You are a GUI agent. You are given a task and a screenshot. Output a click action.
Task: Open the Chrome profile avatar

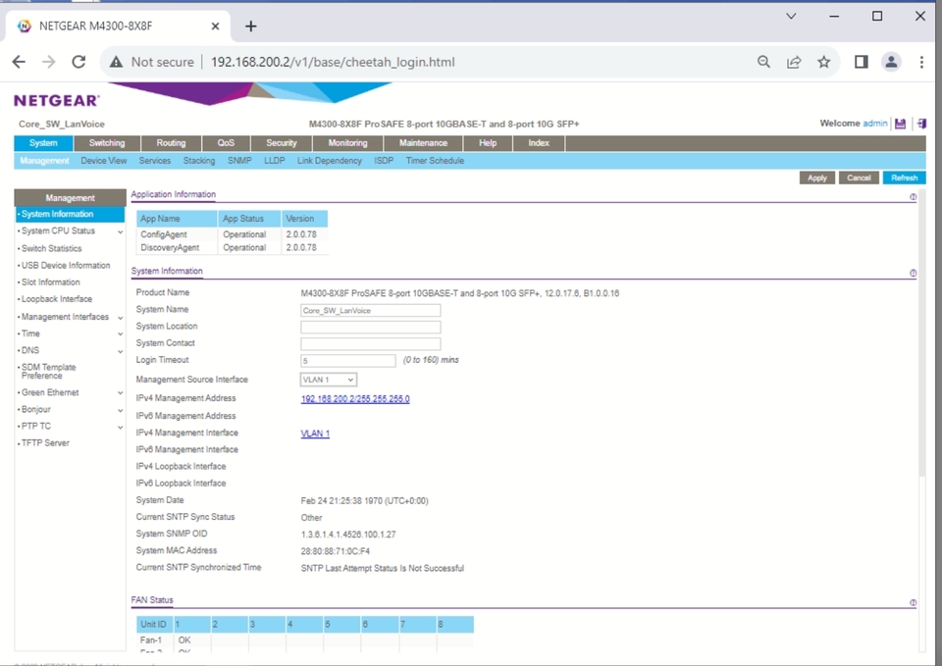coord(891,62)
